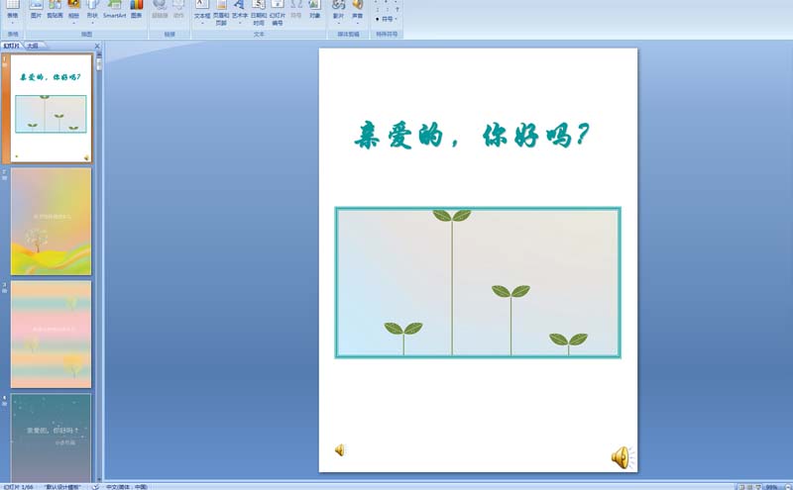Insert 日期和时间 date and time
Screen dimensions: 793x490
259,12
